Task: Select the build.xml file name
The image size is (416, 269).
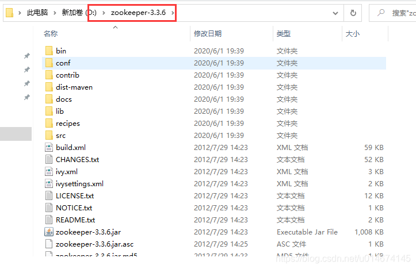Action: tap(71, 147)
